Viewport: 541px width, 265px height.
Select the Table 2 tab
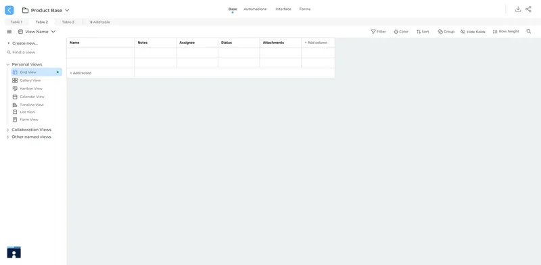pos(42,22)
